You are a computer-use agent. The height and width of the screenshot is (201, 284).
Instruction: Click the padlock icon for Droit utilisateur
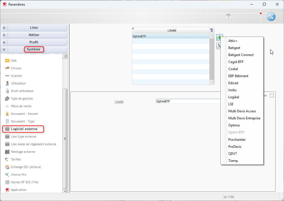pos(7,91)
